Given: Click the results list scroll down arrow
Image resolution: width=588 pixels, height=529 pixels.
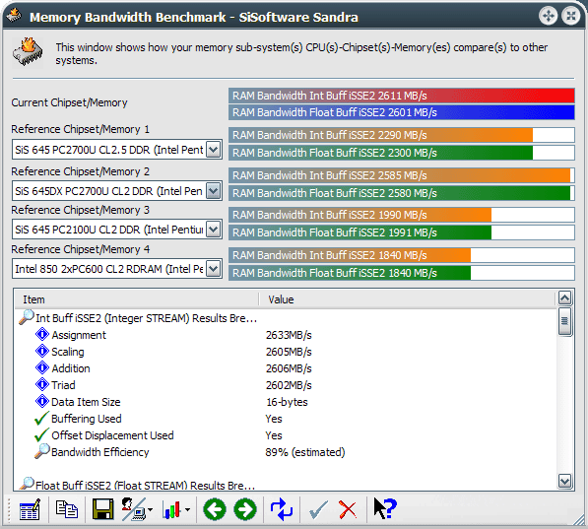Looking at the screenshot, I should click(564, 481).
